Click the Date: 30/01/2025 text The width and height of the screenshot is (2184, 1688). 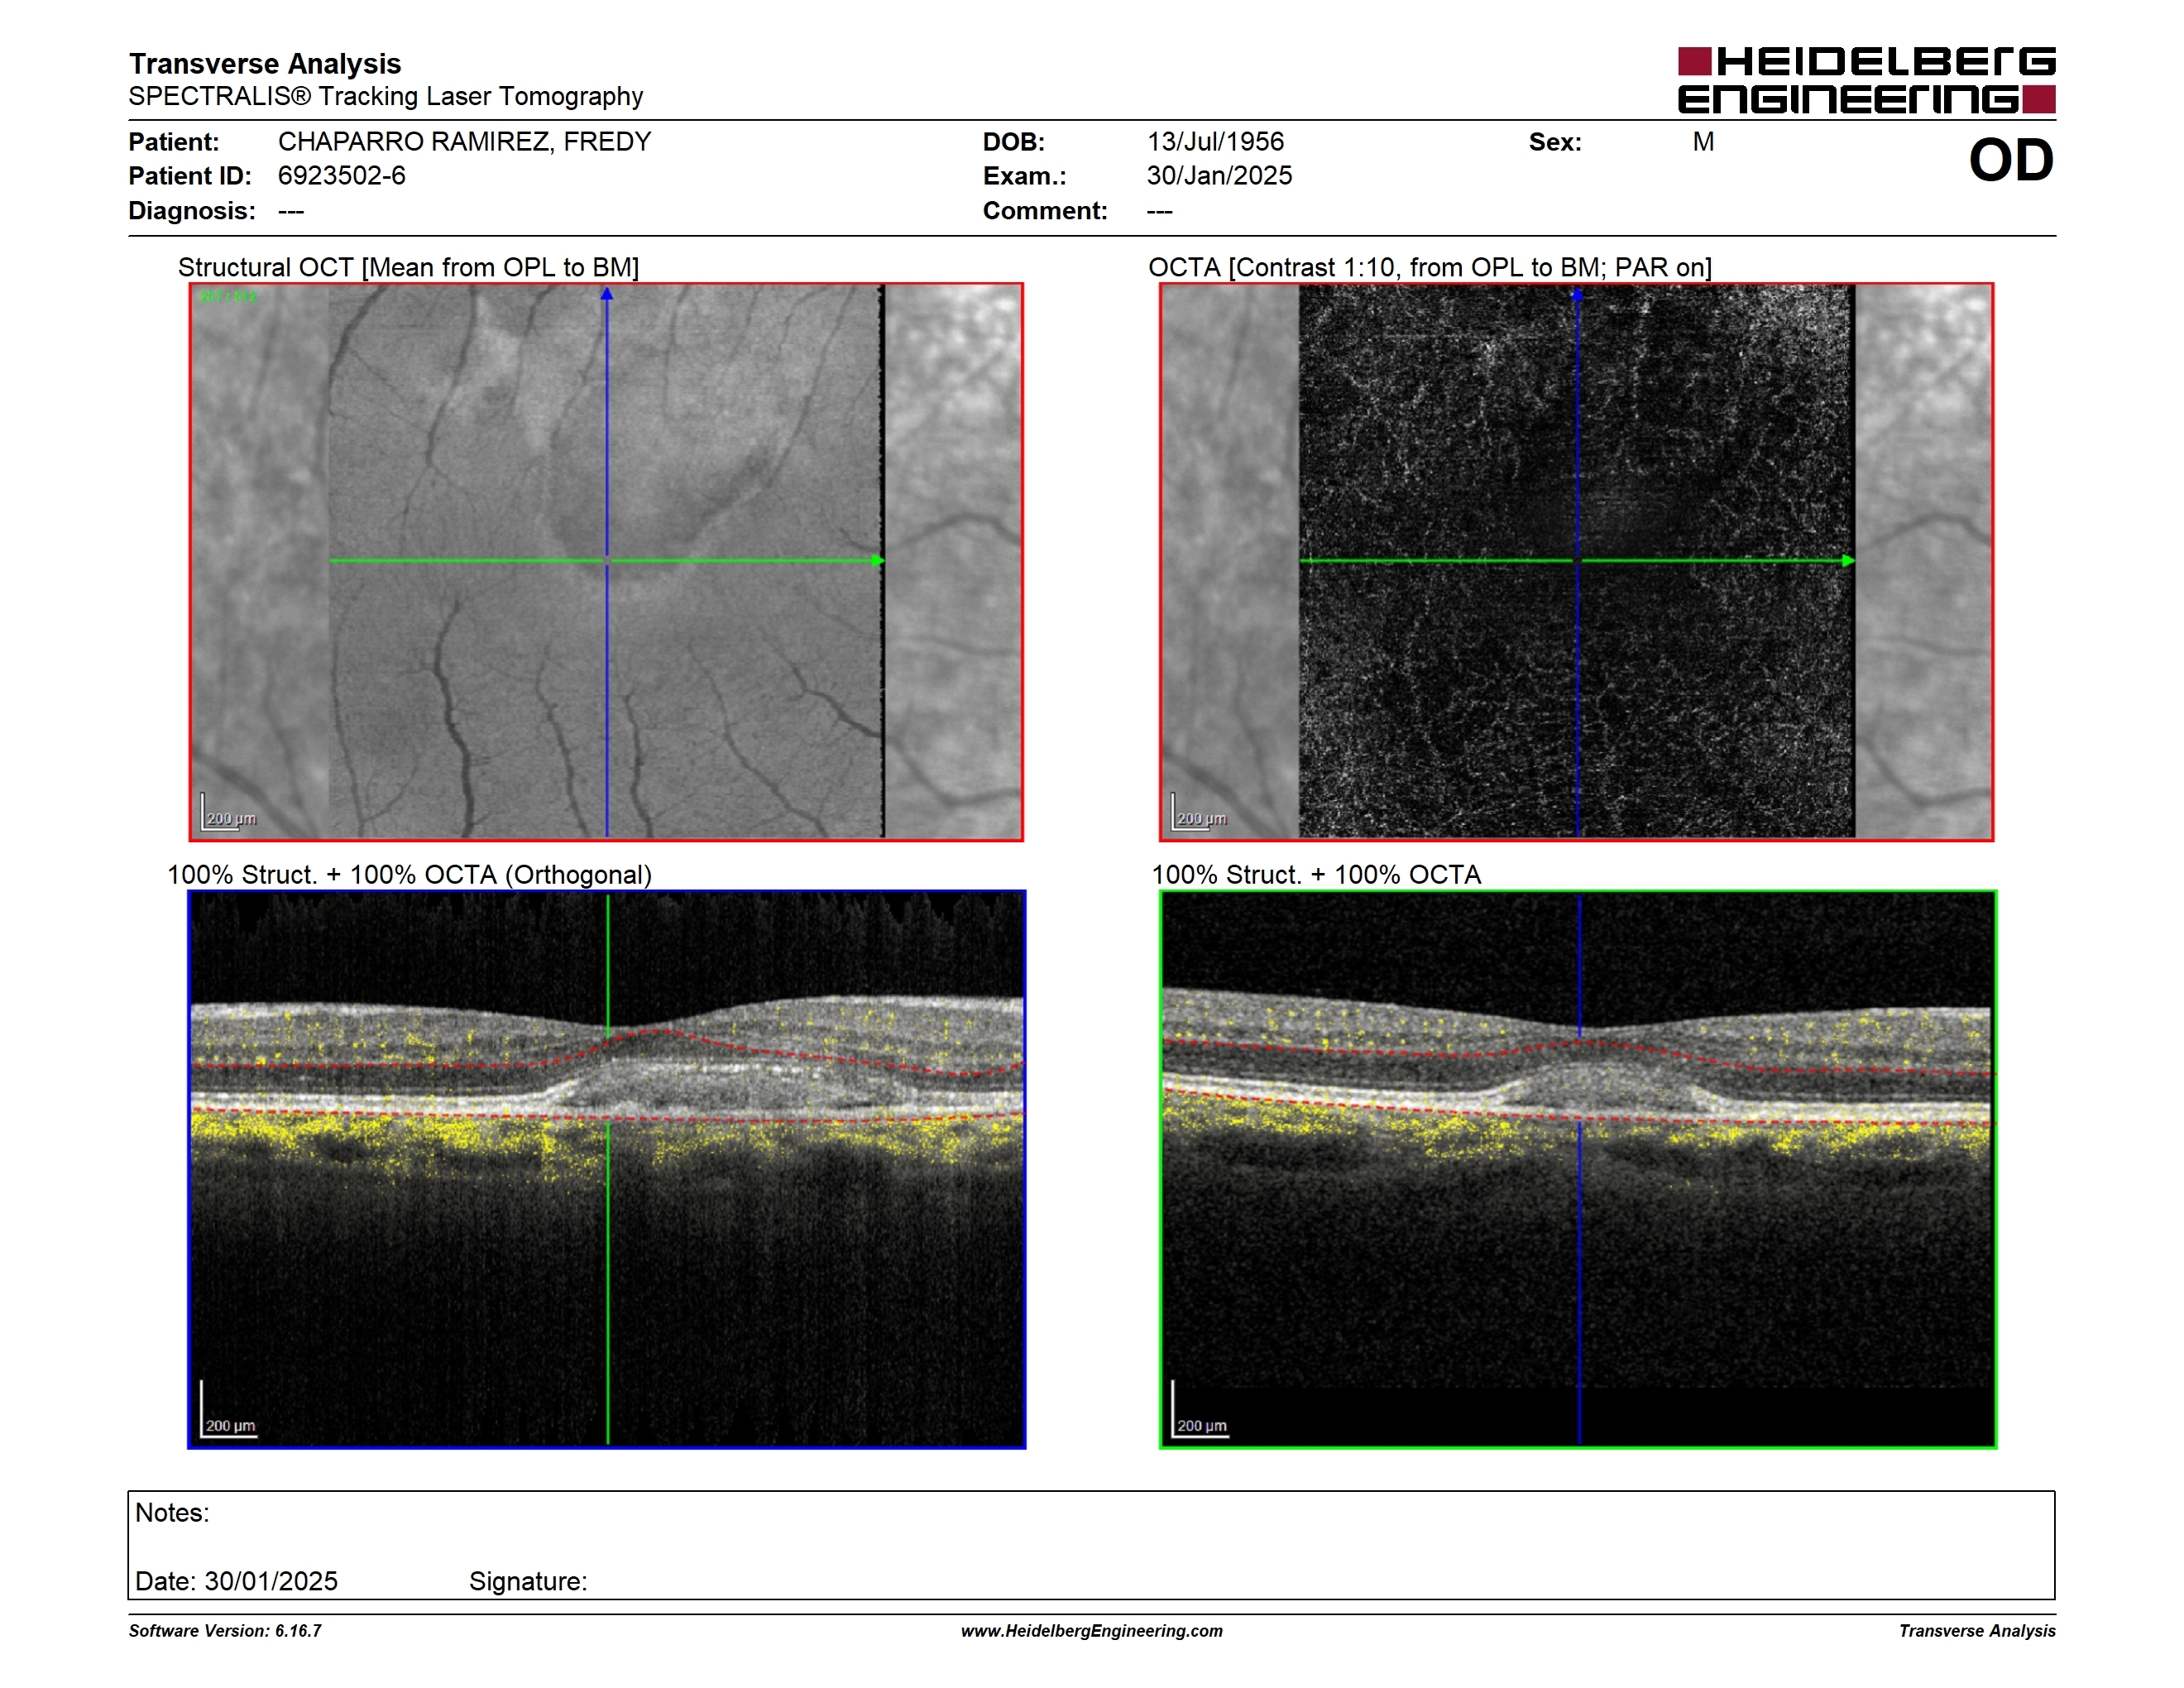236,1581
